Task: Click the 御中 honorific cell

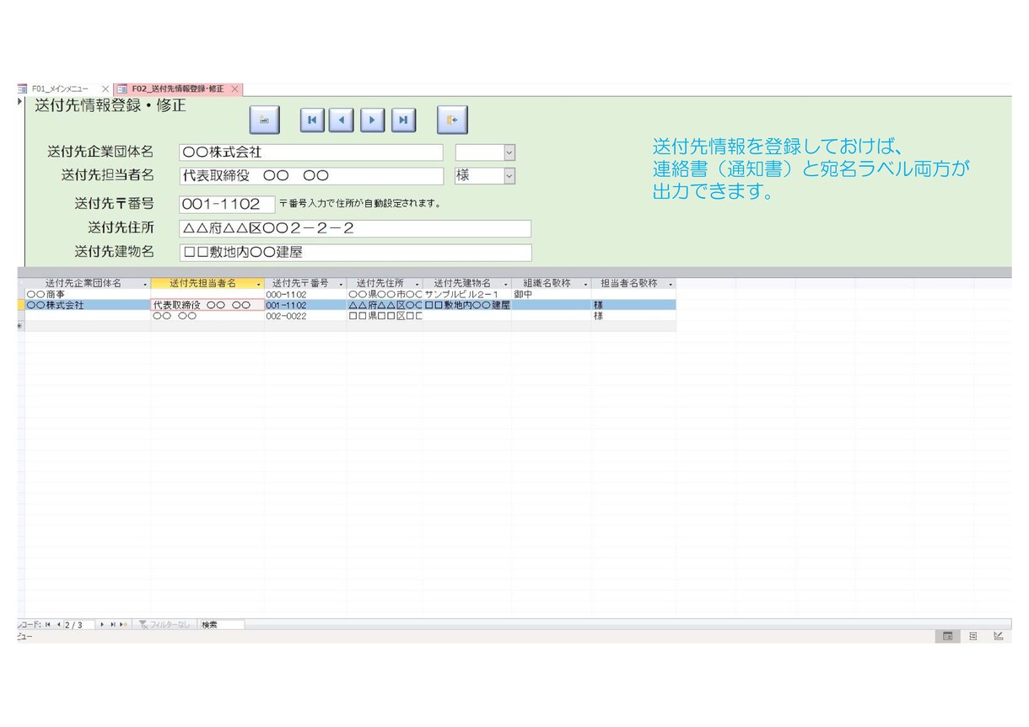Action: (552, 294)
